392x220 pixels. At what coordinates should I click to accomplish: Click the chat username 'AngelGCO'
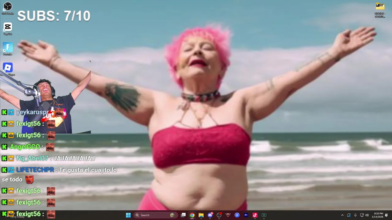(25, 147)
